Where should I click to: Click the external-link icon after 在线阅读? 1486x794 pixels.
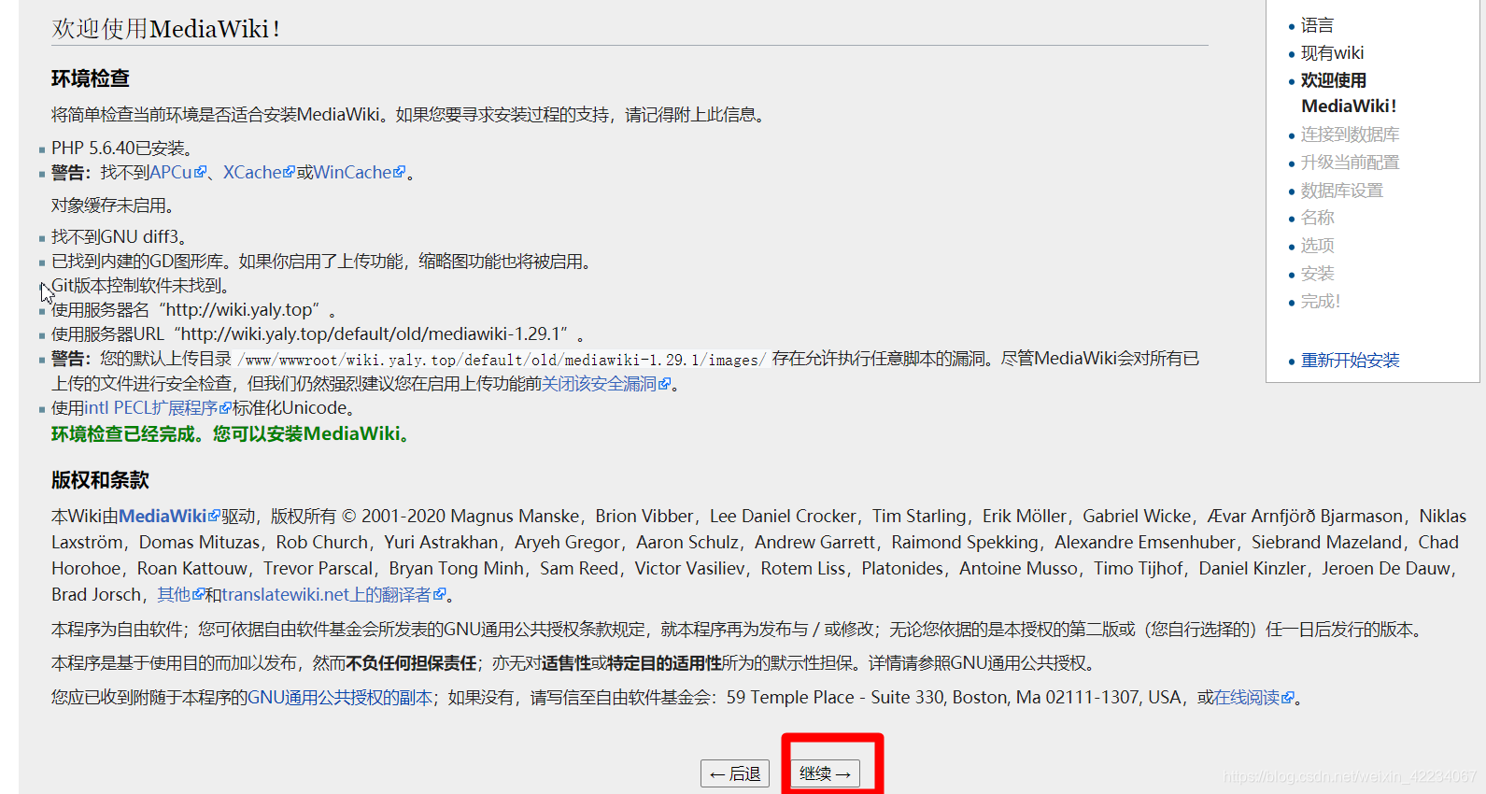click(1289, 698)
